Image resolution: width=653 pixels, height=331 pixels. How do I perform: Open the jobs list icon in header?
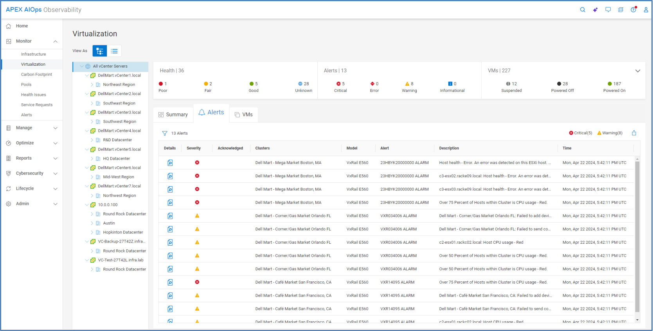click(621, 10)
